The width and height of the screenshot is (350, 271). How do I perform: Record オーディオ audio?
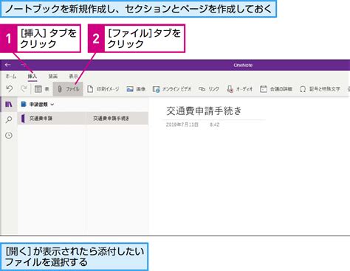pos(240,89)
